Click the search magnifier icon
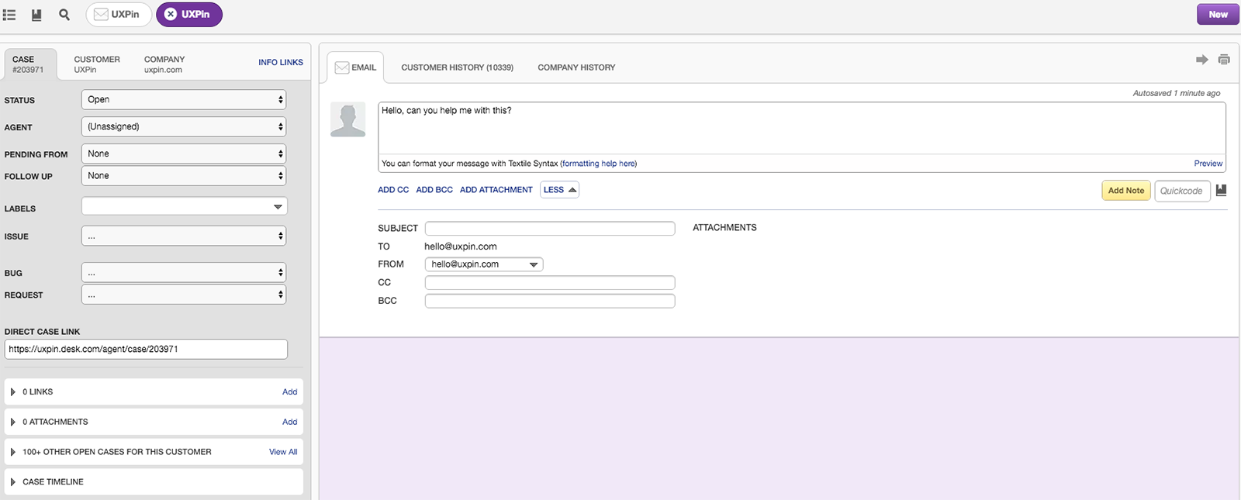The height and width of the screenshot is (500, 1241). pos(64,15)
